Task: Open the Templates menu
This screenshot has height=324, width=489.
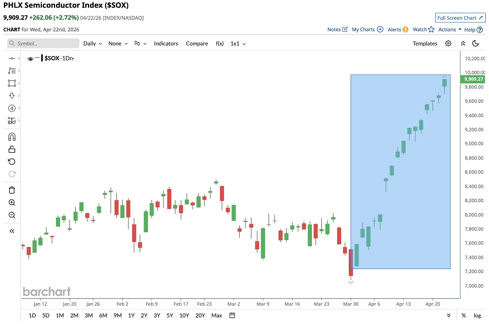Action: tap(425, 43)
